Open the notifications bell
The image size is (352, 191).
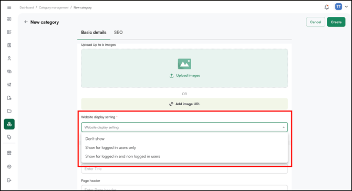coord(327,7)
